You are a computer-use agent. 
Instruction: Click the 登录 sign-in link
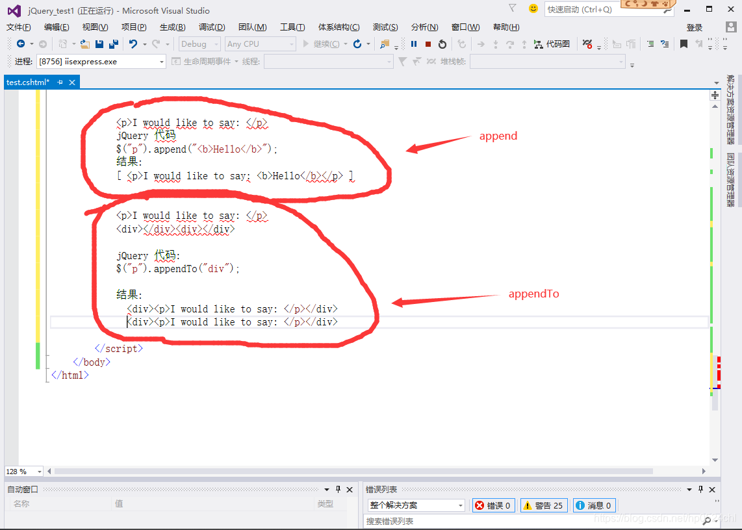pyautogui.click(x=694, y=27)
